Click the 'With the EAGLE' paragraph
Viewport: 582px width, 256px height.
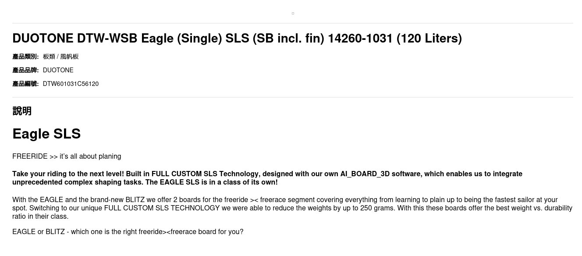[x=292, y=208]
